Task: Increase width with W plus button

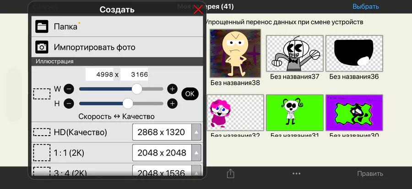Action: coord(173,89)
